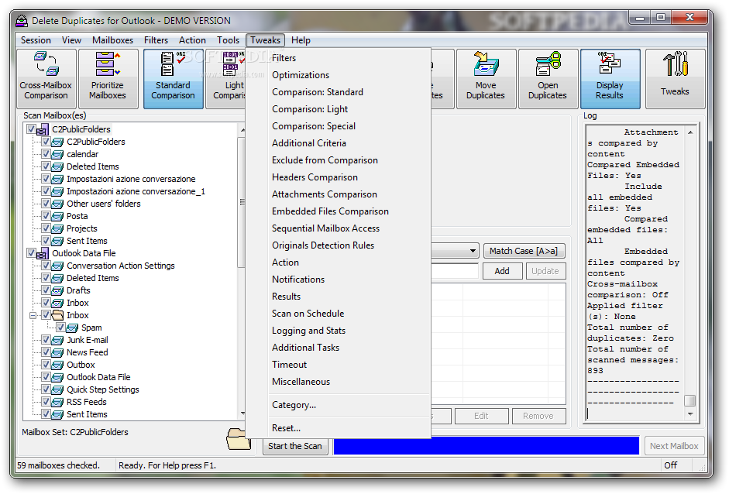The width and height of the screenshot is (729, 494).
Task: Uncheck the Outlook Data File root checkbox
Action: point(31,253)
